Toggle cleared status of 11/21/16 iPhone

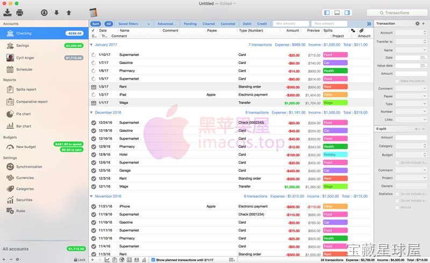coord(94,207)
